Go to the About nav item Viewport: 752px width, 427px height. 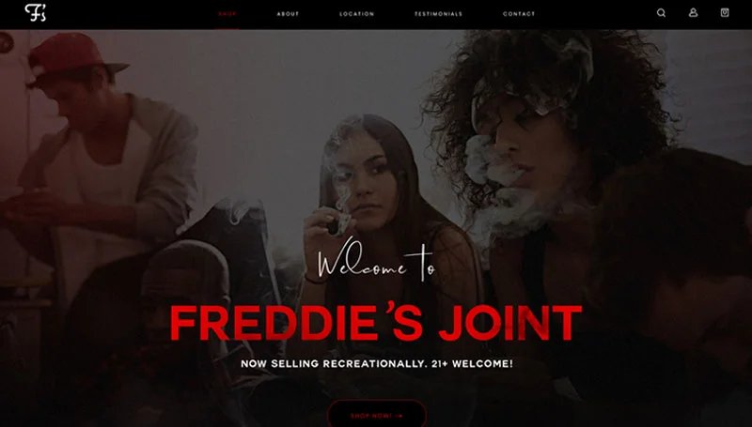(288, 14)
